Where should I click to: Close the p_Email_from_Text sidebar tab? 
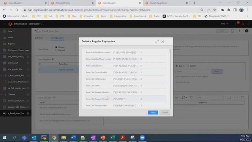(x=28, y=113)
